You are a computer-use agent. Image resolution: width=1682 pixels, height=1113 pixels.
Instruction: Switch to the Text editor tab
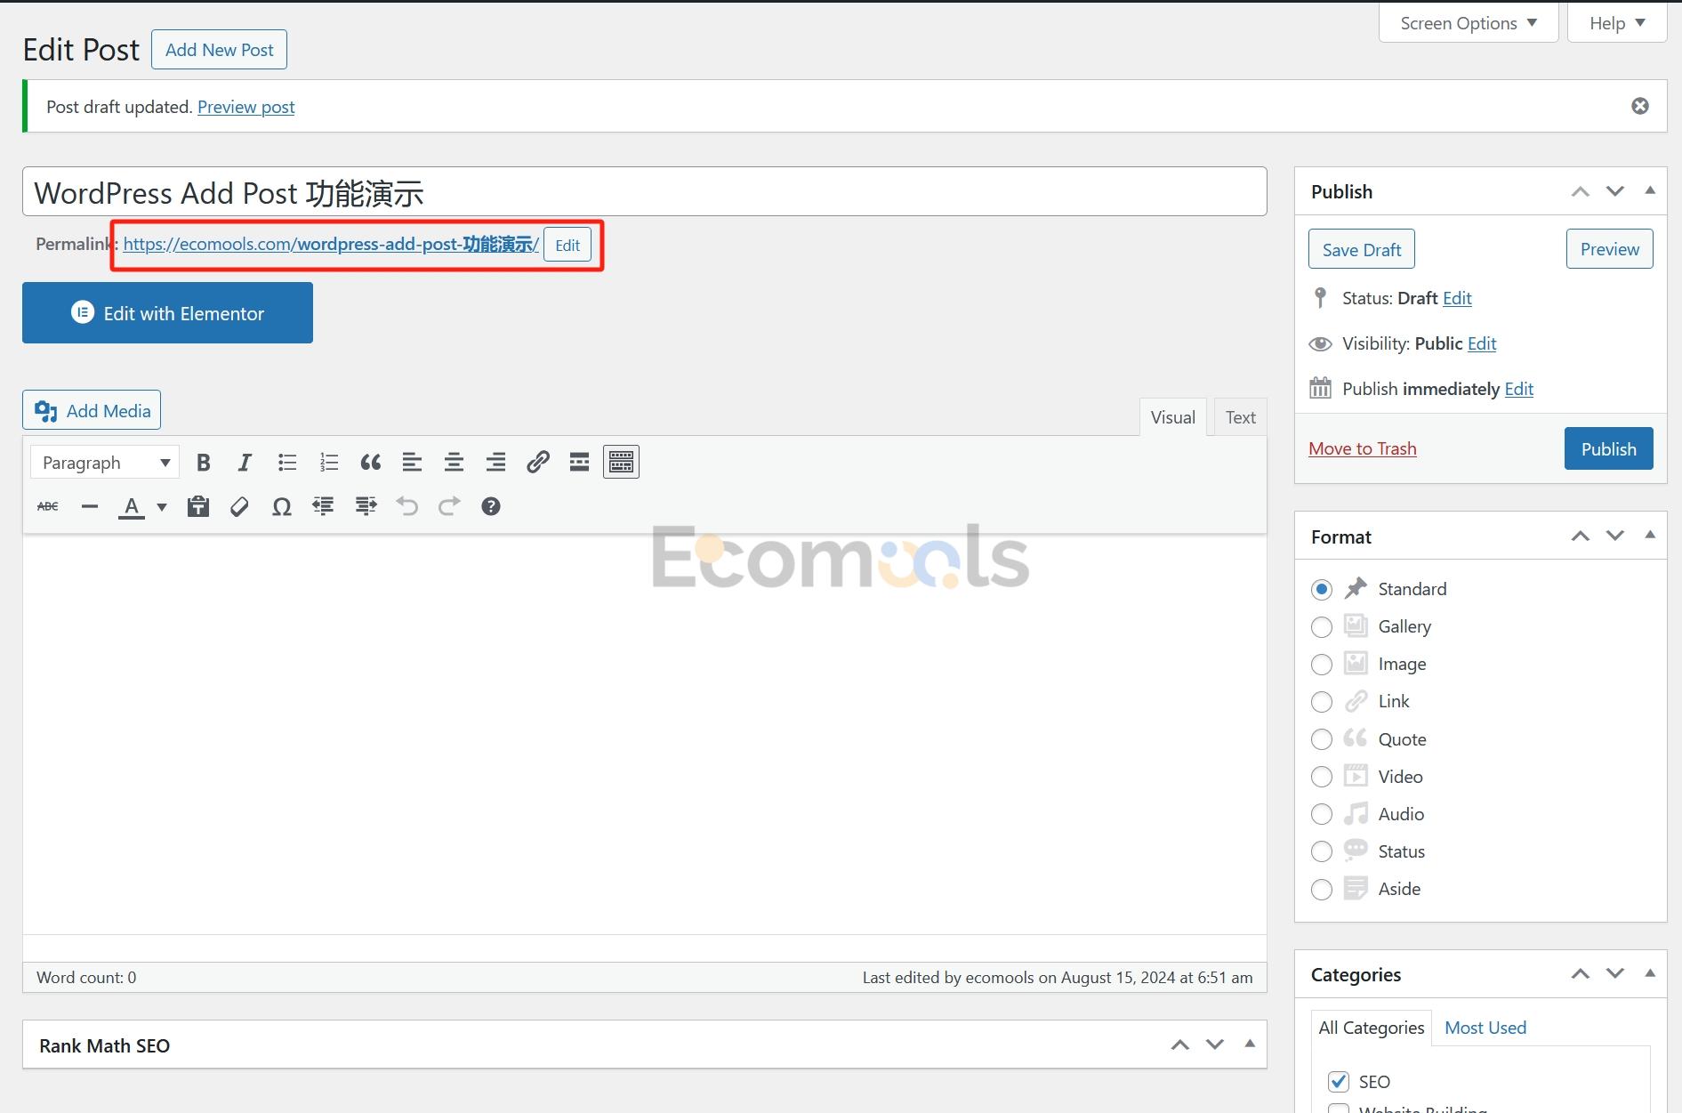pos(1240,417)
